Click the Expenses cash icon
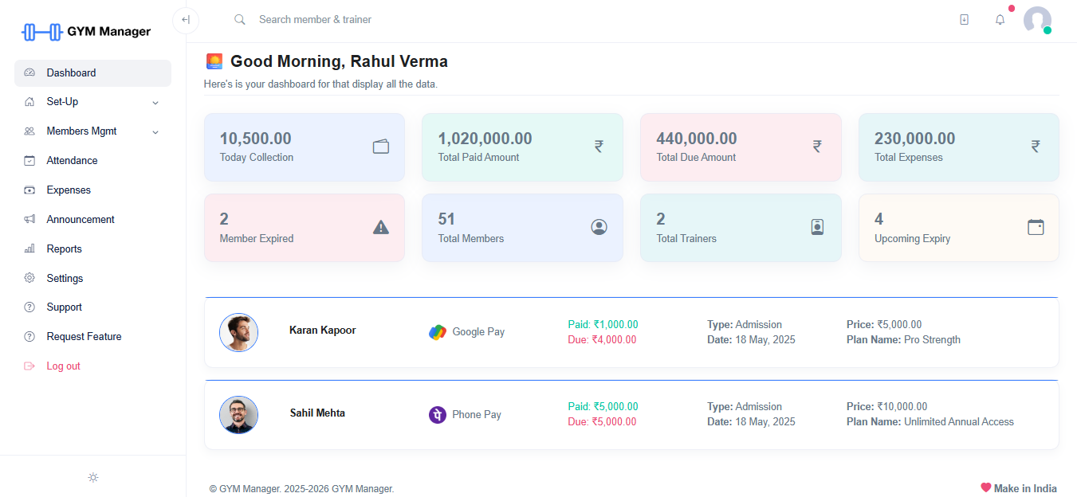The width and height of the screenshot is (1077, 497). (x=29, y=190)
